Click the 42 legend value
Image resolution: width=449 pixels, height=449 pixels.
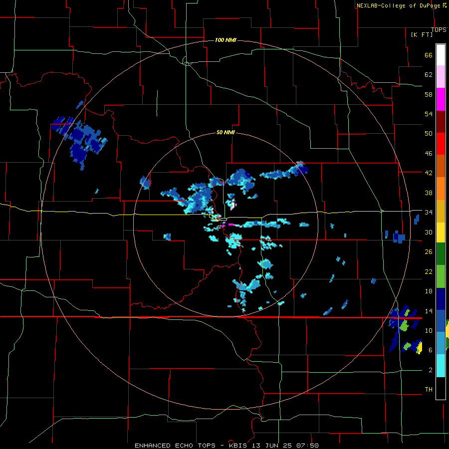tap(429, 173)
